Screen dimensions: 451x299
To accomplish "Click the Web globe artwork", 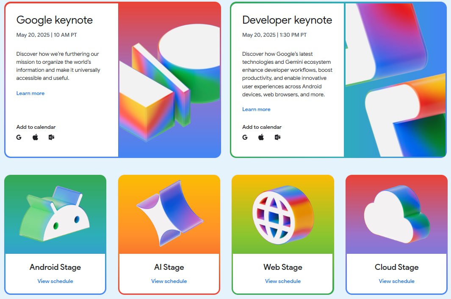I will 283,215.
